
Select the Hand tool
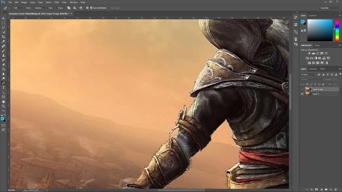pyautogui.click(x=3, y=102)
